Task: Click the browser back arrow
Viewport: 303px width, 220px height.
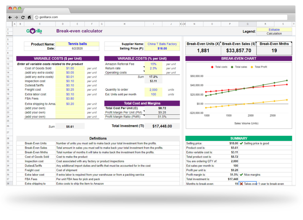Action: tap(10, 17)
